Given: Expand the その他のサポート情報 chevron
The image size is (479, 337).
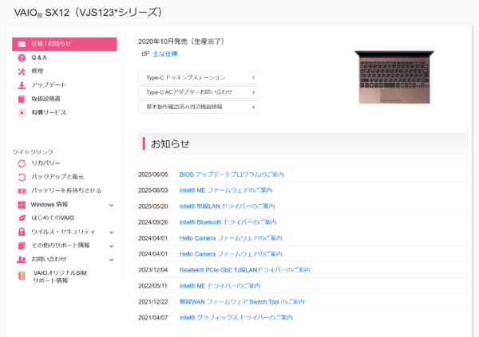Looking at the screenshot, I should point(111,246).
